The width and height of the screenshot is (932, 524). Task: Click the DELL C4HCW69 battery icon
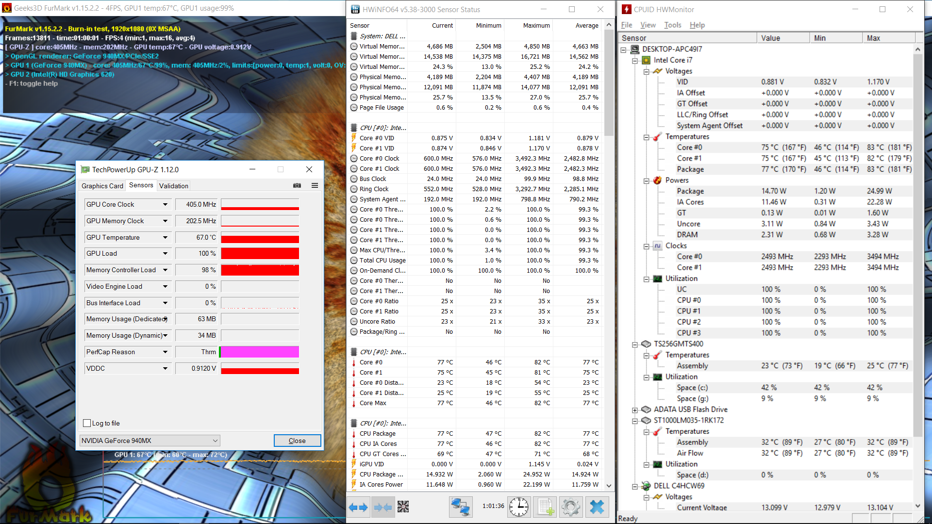pyautogui.click(x=646, y=486)
